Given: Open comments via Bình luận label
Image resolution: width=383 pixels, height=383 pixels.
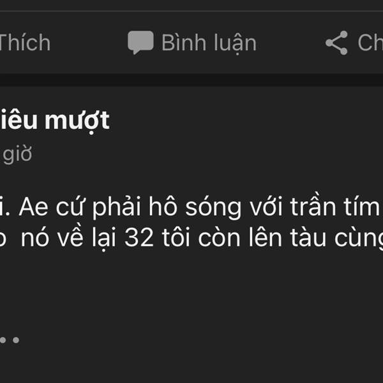Looking at the screenshot, I should click(209, 43).
